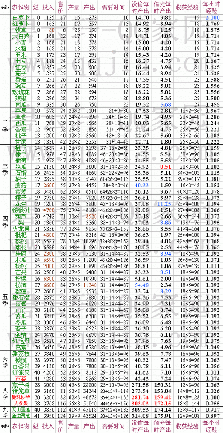Click the 猪笼草 crop name
The image size is (223, 433).
[21, 391]
